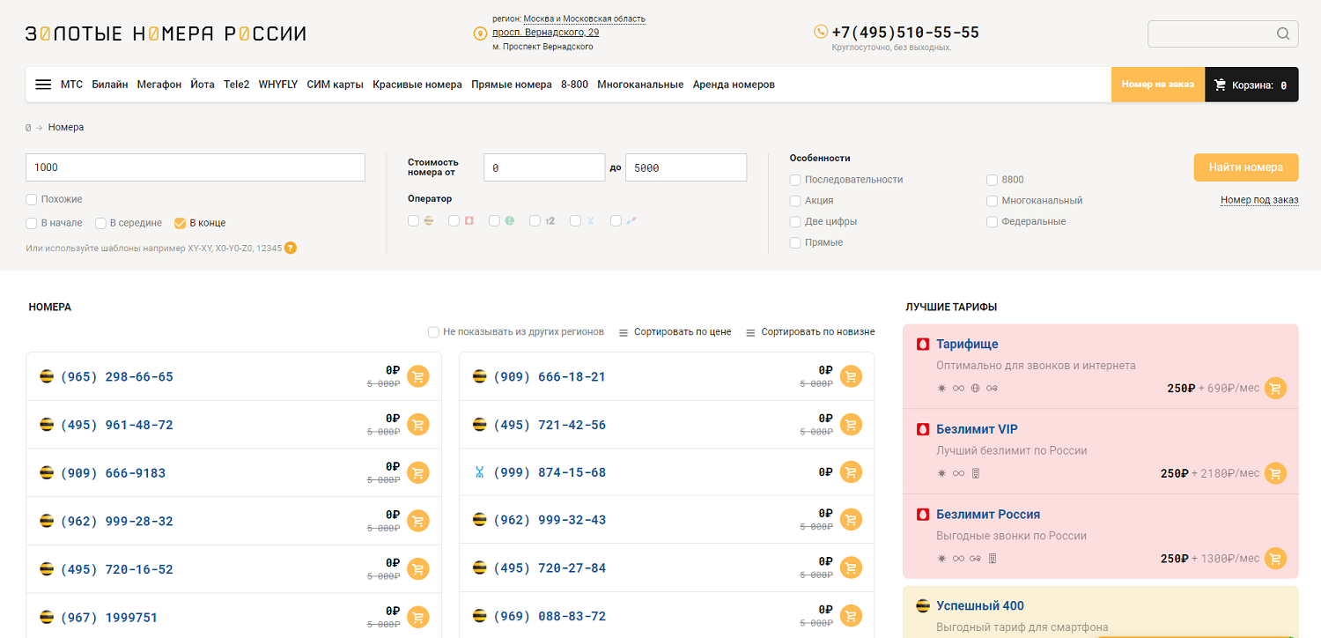Add (999) 874-15-68 to cart
This screenshot has height=638, width=1321.
pos(851,472)
